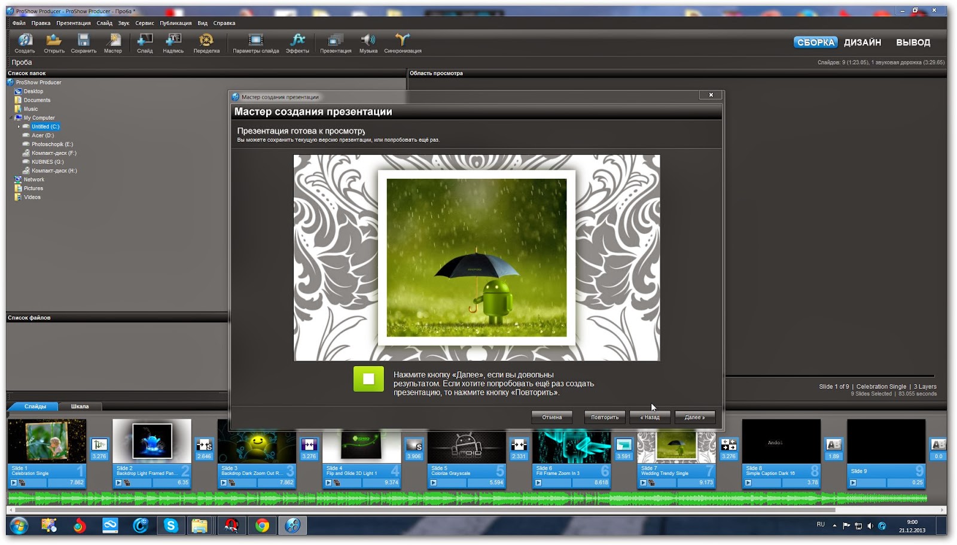The width and height of the screenshot is (957, 545).
Task: Click the transition icon after Slide 4
Action: pos(414,444)
